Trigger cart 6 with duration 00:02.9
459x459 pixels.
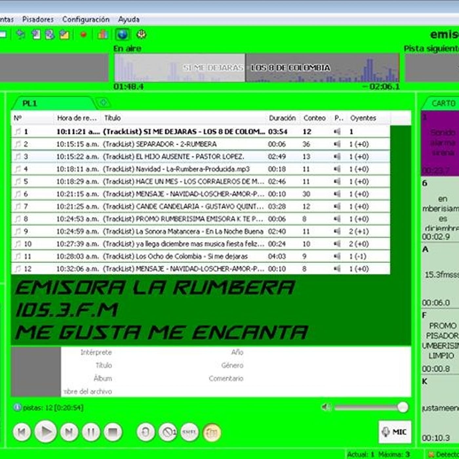(x=440, y=210)
